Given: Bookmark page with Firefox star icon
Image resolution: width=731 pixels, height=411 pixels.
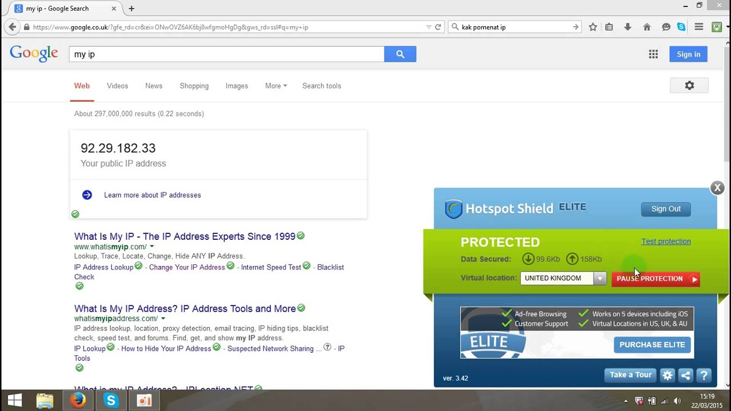Looking at the screenshot, I should tap(593, 27).
